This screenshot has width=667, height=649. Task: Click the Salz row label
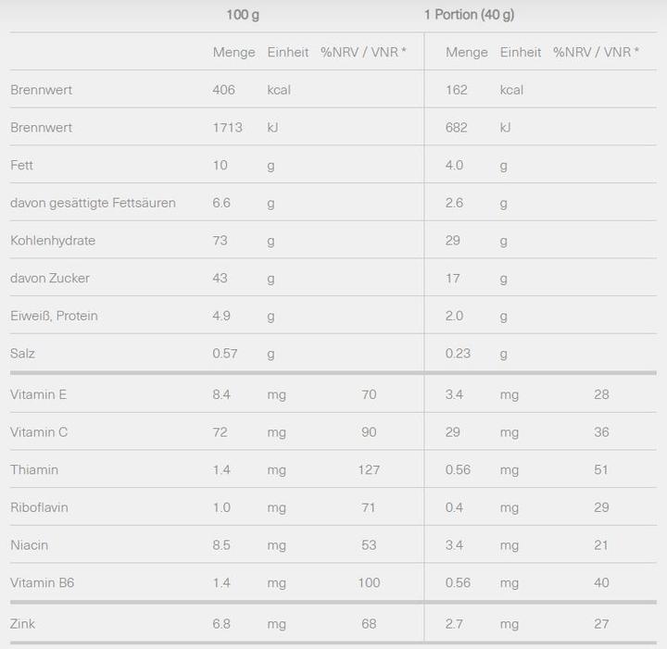23,354
